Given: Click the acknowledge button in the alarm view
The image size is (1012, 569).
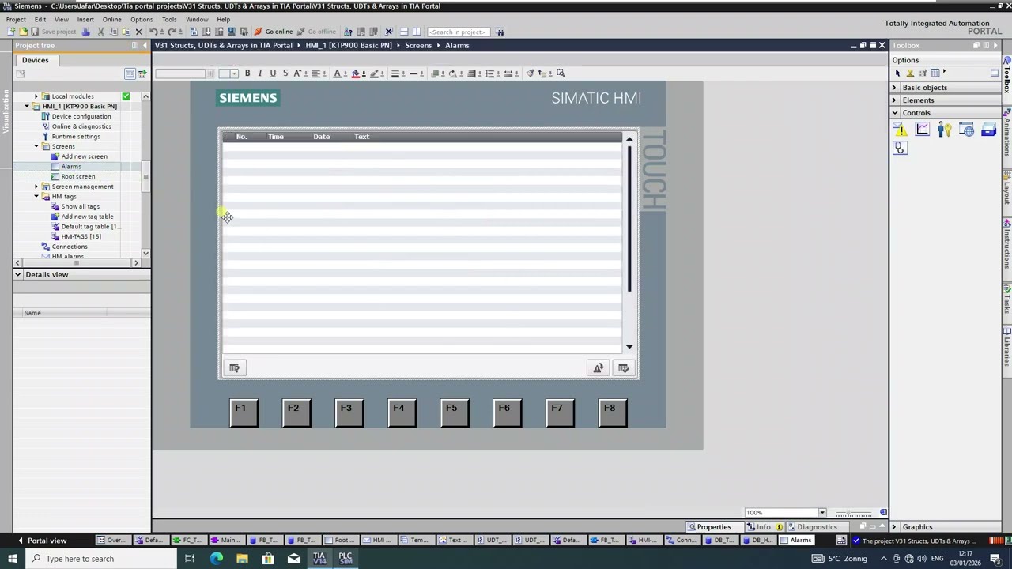Looking at the screenshot, I should point(623,368).
